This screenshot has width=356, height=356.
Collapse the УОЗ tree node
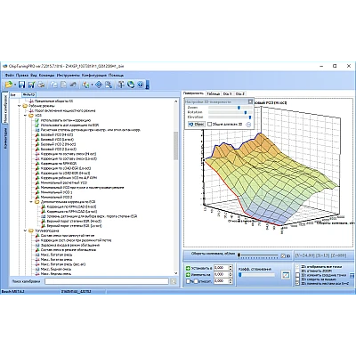point(25,116)
